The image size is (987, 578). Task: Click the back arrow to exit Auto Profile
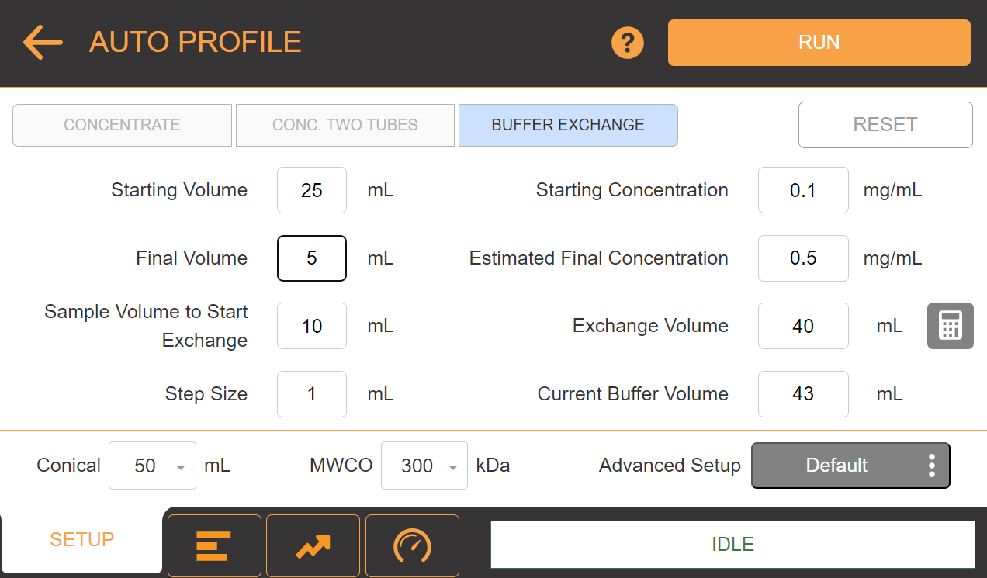coord(42,42)
